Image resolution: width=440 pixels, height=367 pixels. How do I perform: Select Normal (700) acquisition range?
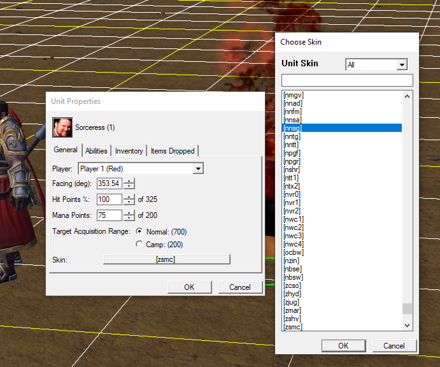pos(139,231)
